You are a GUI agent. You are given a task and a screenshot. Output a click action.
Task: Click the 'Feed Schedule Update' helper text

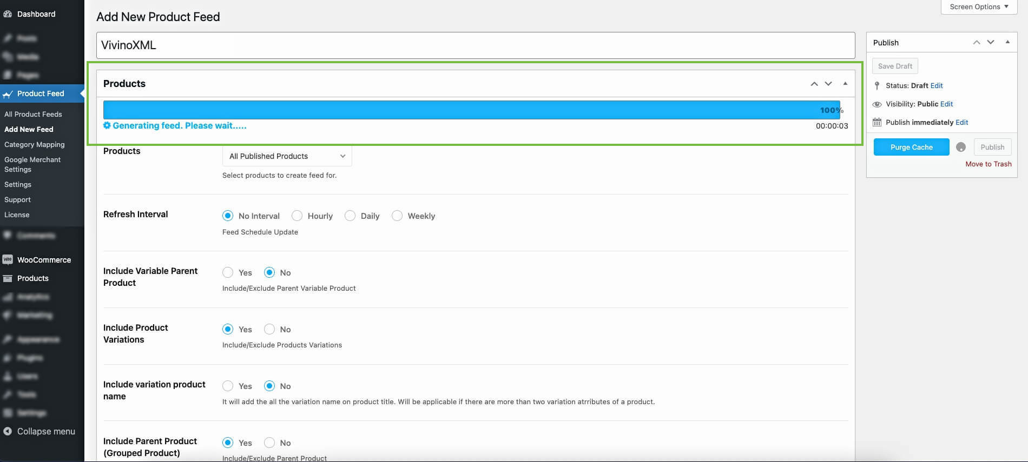(x=260, y=232)
